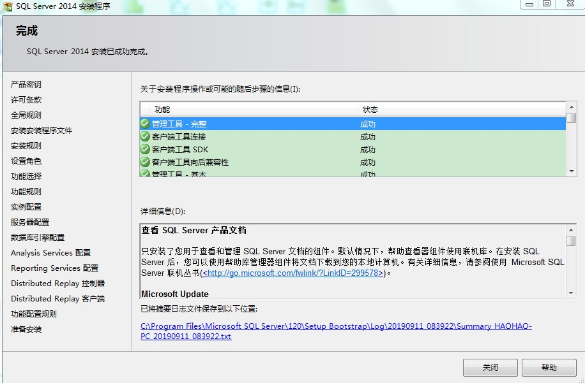Click the SQL Server setup title bar icon
The height and width of the screenshot is (383, 585).
[x=8, y=6]
